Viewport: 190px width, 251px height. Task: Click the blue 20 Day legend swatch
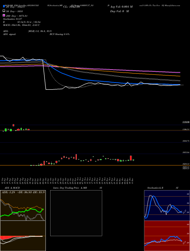point(4,6)
